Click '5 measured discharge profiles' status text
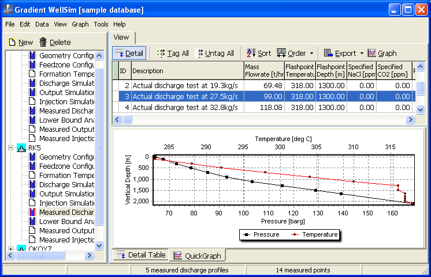Viewport: 431px width, 277px height. pos(187,270)
